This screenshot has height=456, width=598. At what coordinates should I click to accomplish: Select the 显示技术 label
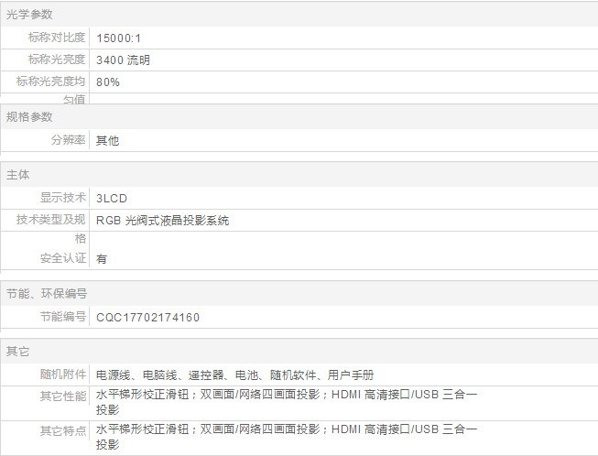pyautogui.click(x=63, y=198)
